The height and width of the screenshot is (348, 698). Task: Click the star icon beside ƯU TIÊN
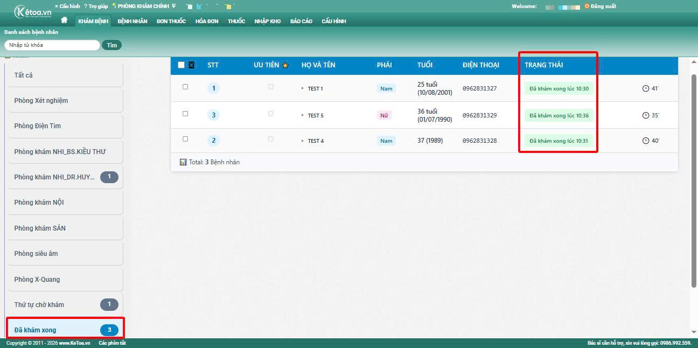tap(285, 65)
